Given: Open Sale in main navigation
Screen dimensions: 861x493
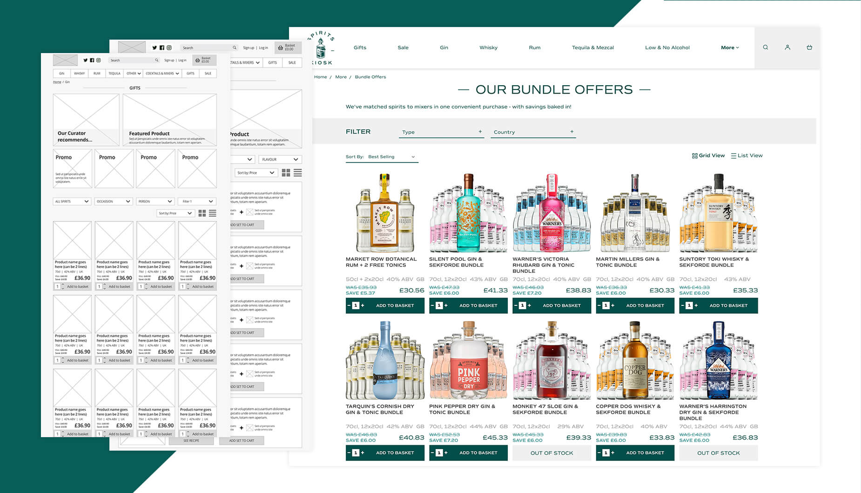Looking at the screenshot, I should coord(403,47).
